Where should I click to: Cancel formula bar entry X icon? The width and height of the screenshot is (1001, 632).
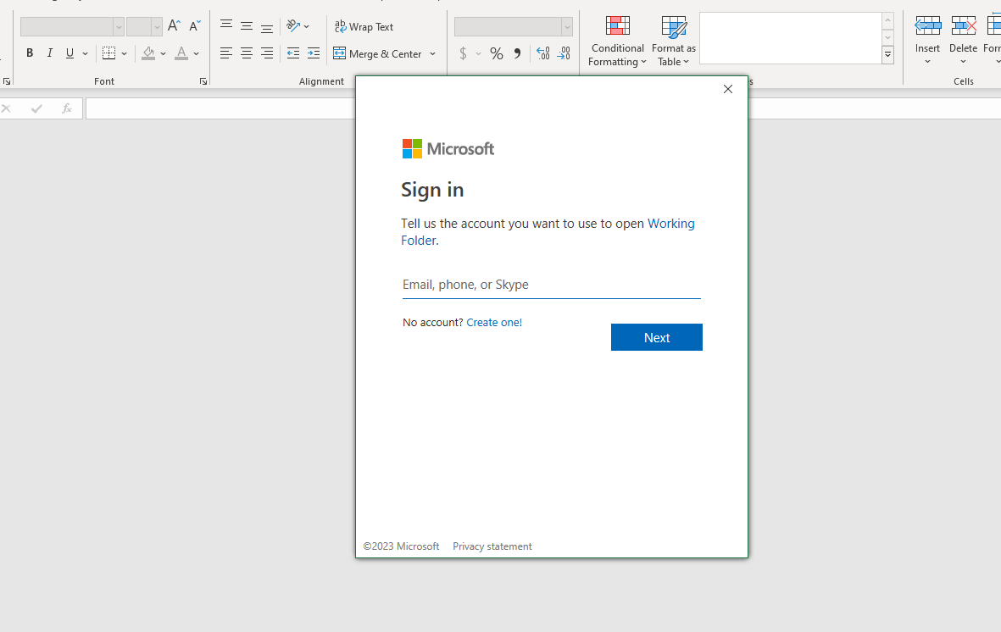pos(7,108)
